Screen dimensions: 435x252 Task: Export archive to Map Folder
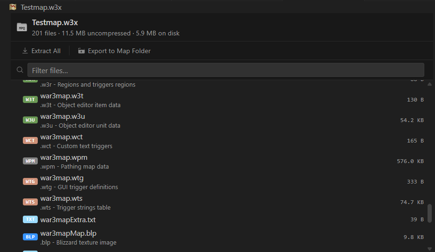114,51
